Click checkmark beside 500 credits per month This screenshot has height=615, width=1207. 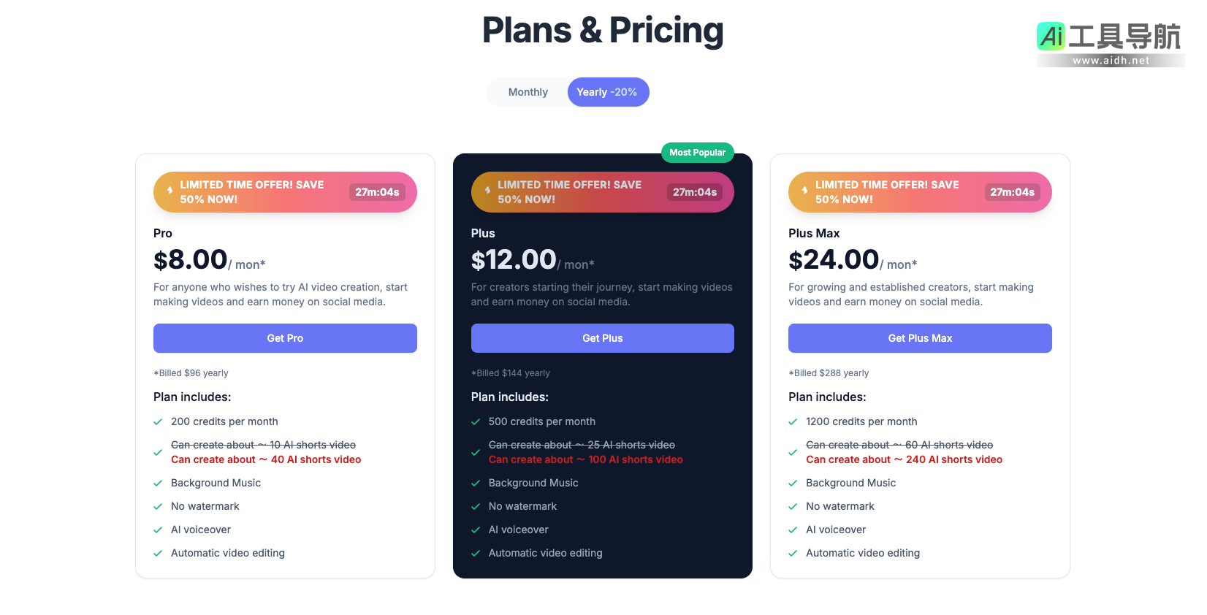(x=476, y=422)
